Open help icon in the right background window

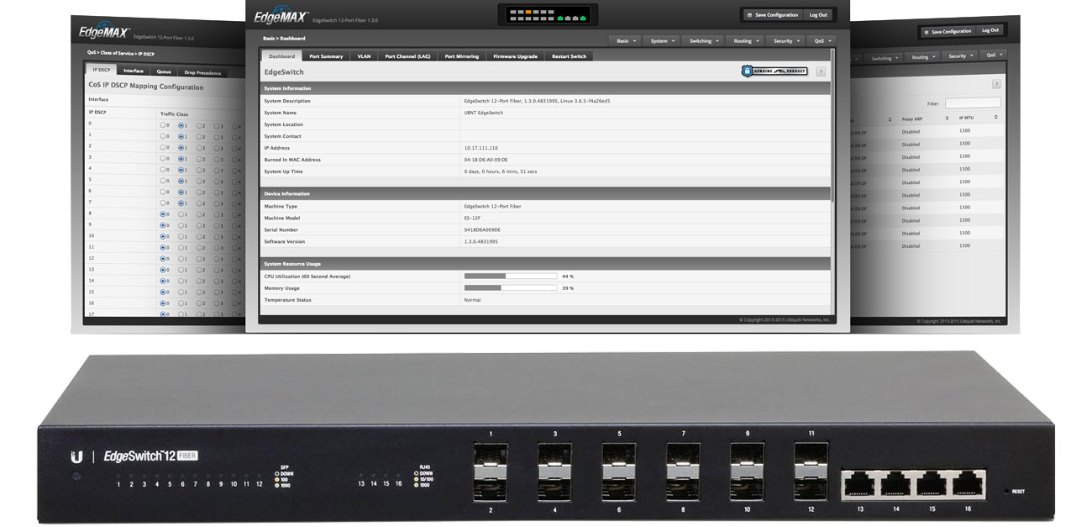(x=996, y=84)
